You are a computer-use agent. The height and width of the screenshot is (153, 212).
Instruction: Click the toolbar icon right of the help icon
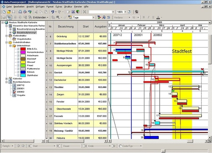point(137,12)
